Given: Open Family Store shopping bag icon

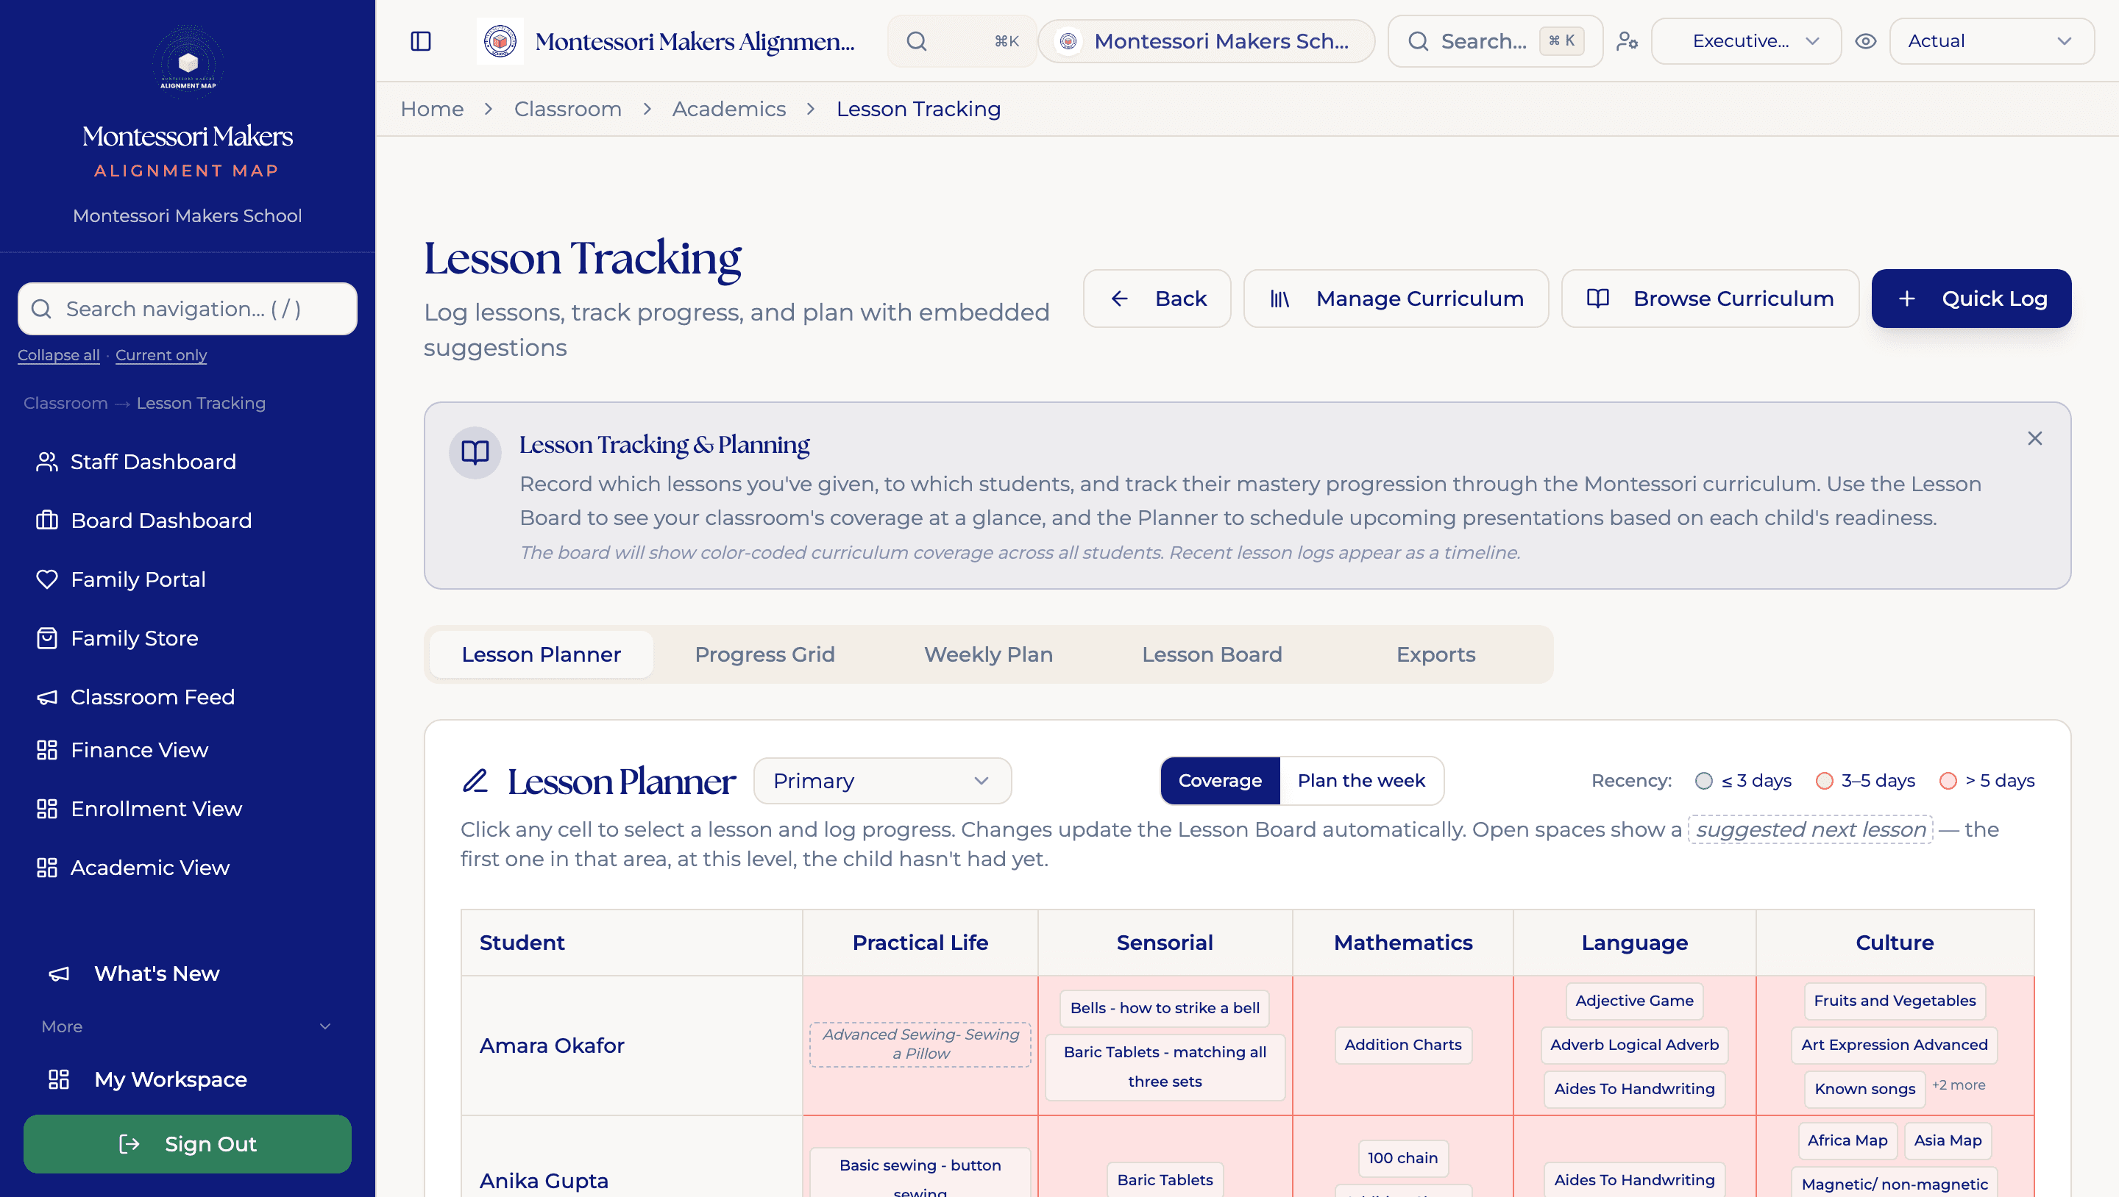Looking at the screenshot, I should [47, 638].
